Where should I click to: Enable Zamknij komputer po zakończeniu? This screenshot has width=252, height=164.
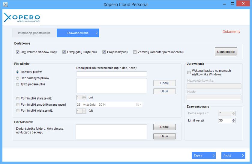[x=135, y=52]
